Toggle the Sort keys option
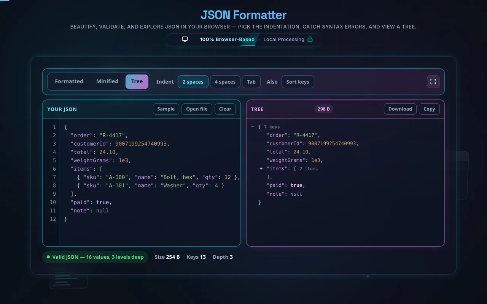The width and height of the screenshot is (487, 304). (x=298, y=82)
